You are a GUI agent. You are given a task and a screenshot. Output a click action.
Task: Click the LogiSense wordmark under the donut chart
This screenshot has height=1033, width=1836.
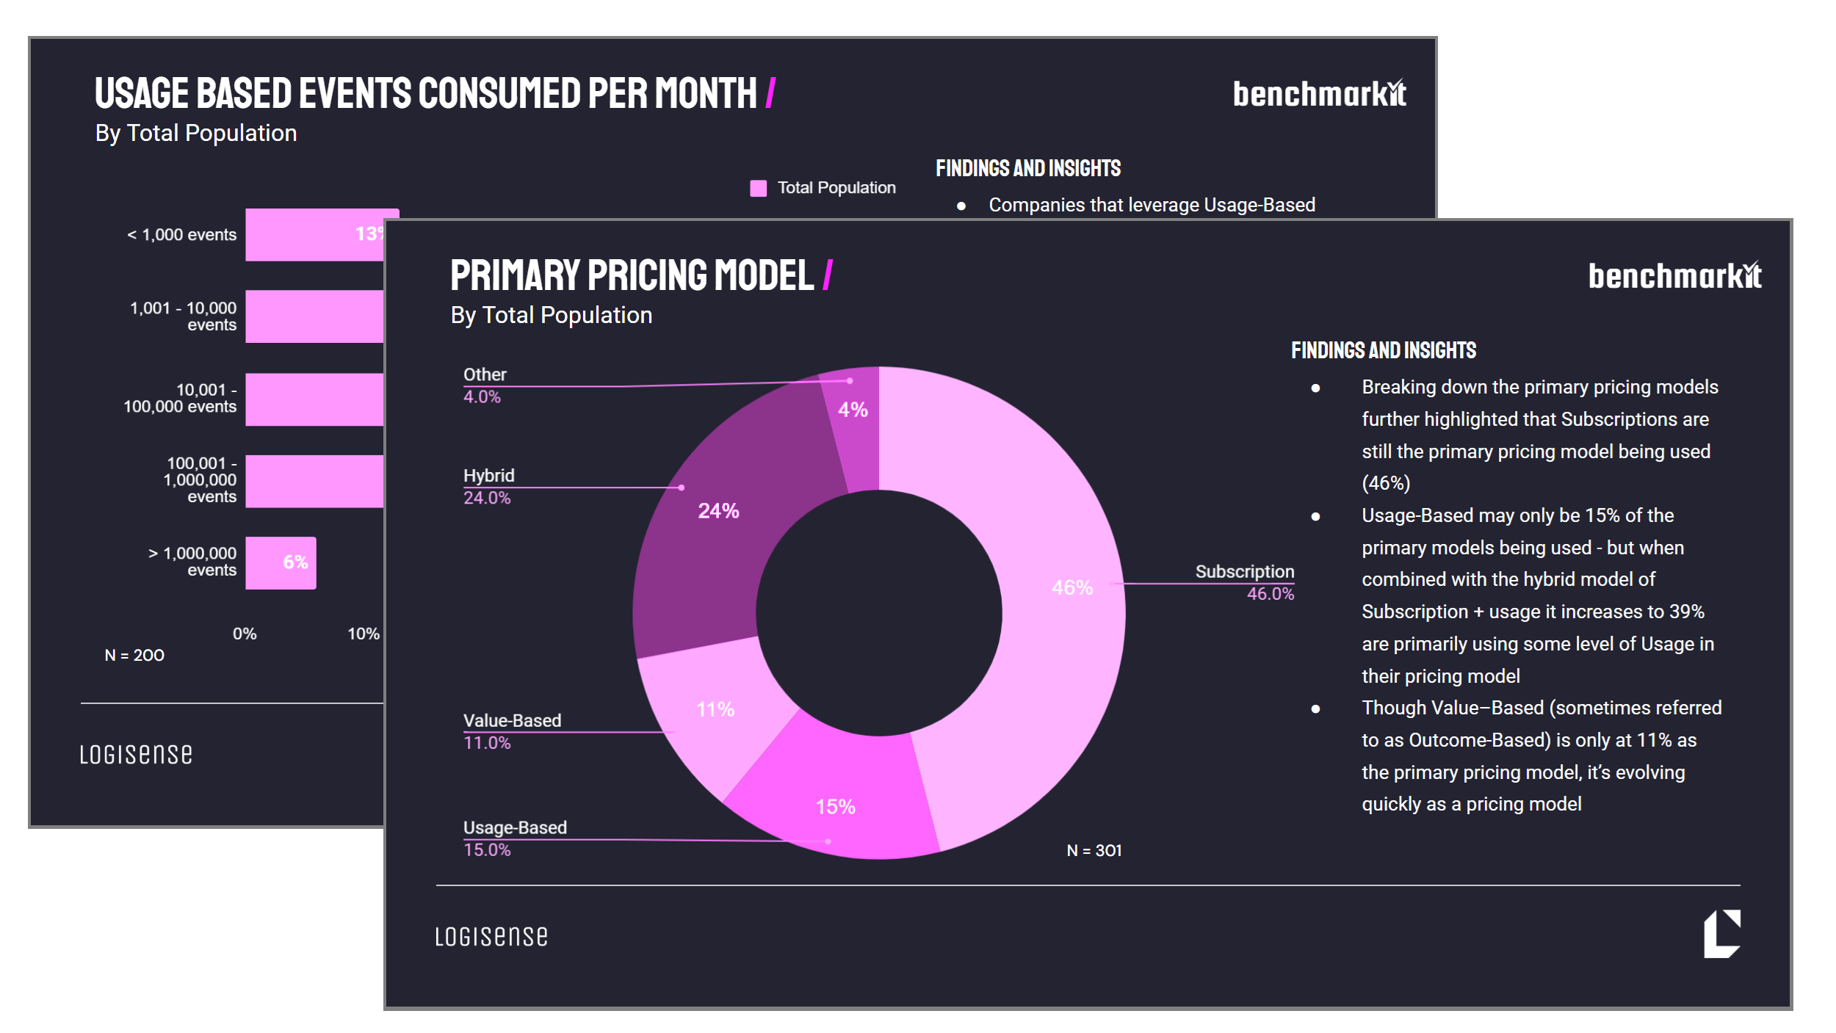tap(491, 937)
